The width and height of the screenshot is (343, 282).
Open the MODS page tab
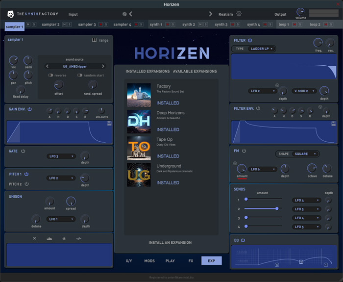click(149, 261)
